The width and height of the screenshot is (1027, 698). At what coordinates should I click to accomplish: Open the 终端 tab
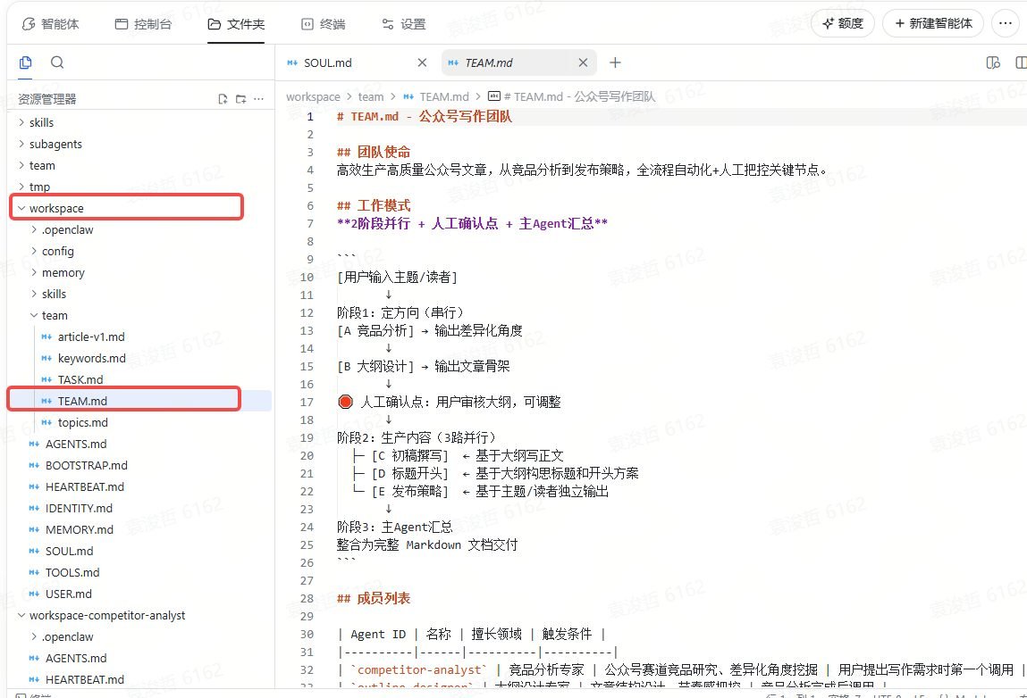tap(323, 24)
